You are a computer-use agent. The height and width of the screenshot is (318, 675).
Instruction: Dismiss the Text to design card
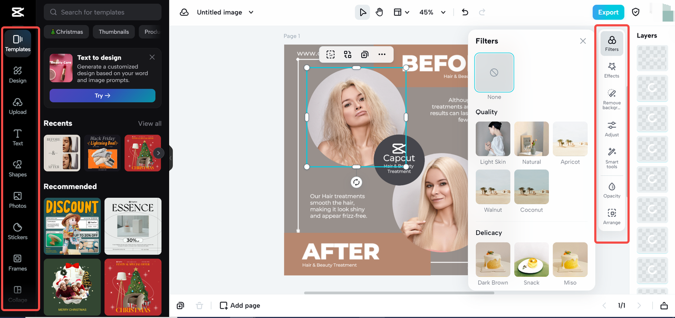pyautogui.click(x=152, y=57)
